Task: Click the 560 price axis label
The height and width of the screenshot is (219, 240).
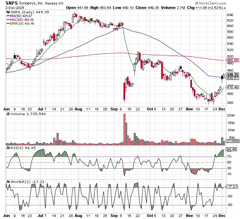Action: pos(230,38)
